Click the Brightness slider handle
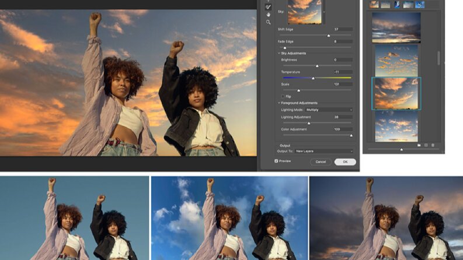463x260 pixels. click(317, 66)
